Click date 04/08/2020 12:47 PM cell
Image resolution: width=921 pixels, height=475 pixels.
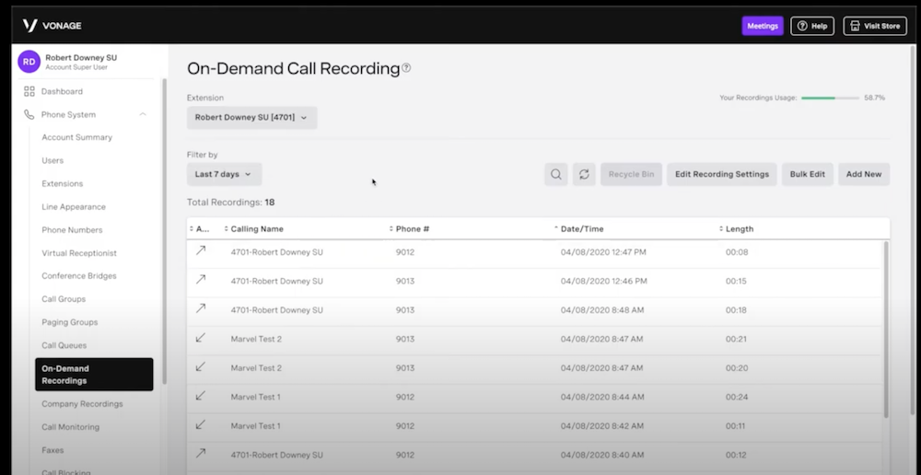603,252
